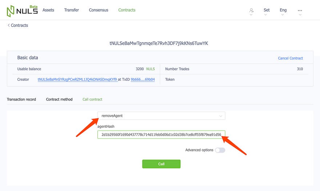Click chevron under the three-dot menu
This screenshot has height=191, width=320.
[x=300, y=15]
